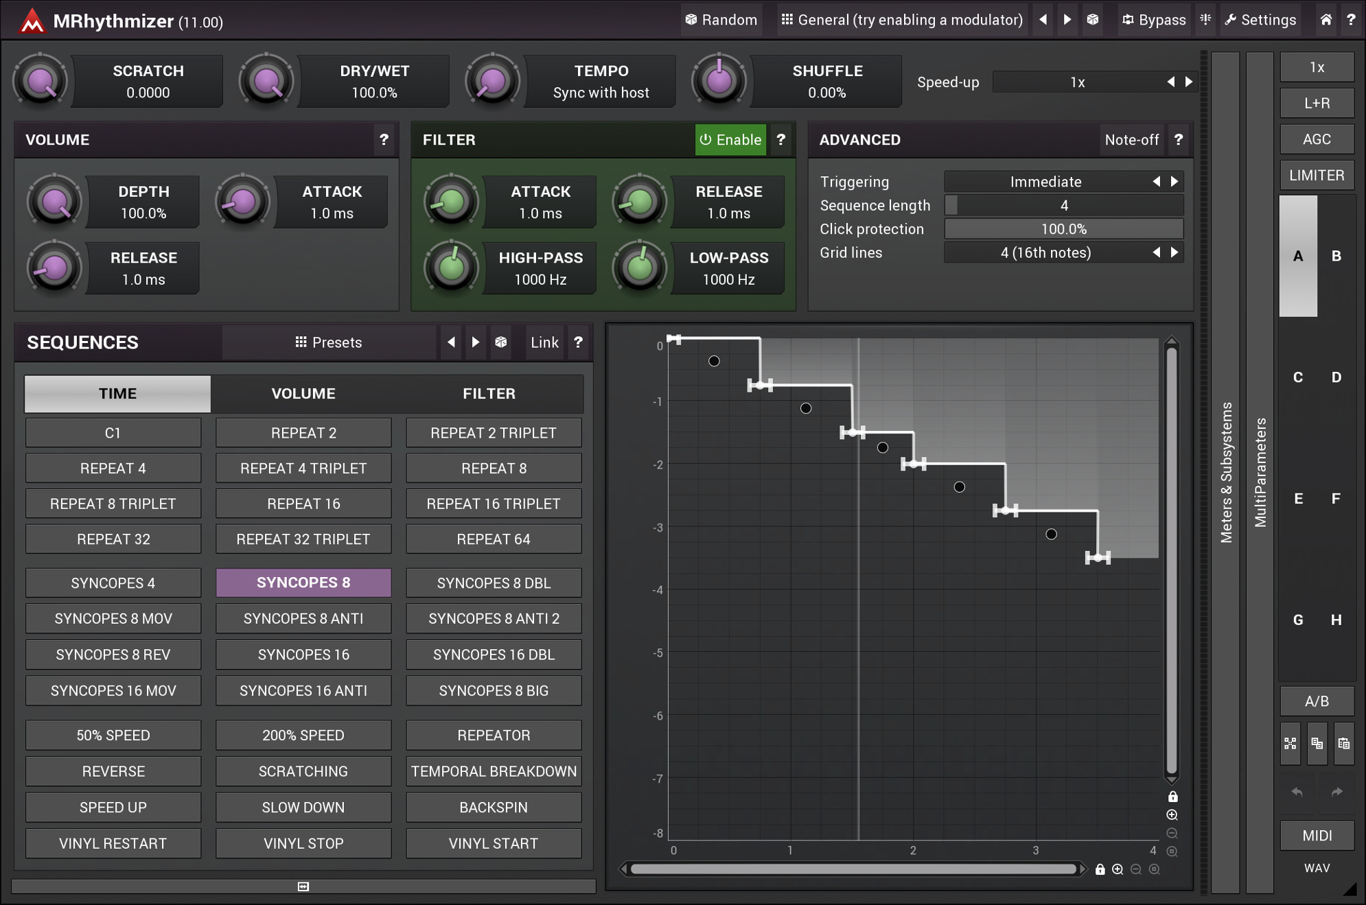Click the TEMPO Sync with host field
Image resolution: width=1366 pixels, height=905 pixels.
click(601, 82)
